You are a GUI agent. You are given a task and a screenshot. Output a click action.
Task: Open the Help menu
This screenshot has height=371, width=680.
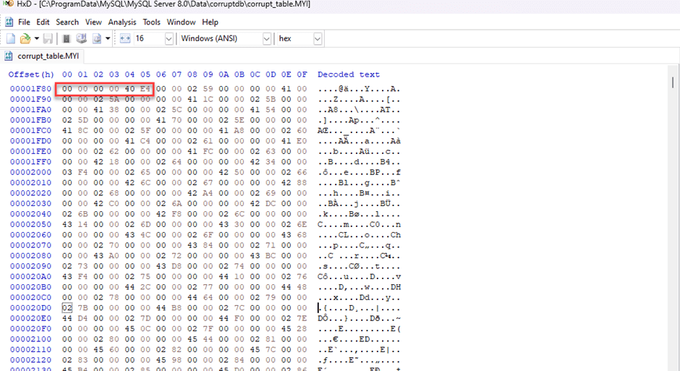coord(210,22)
